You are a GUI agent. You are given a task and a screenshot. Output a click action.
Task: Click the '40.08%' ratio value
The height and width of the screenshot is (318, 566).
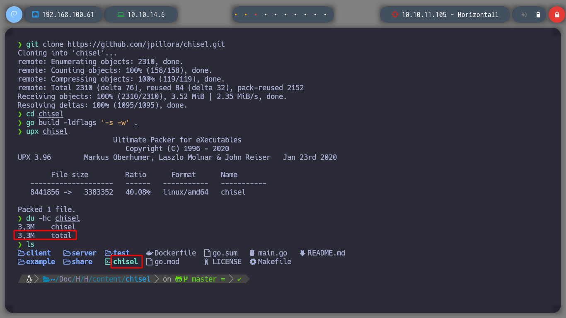click(138, 192)
